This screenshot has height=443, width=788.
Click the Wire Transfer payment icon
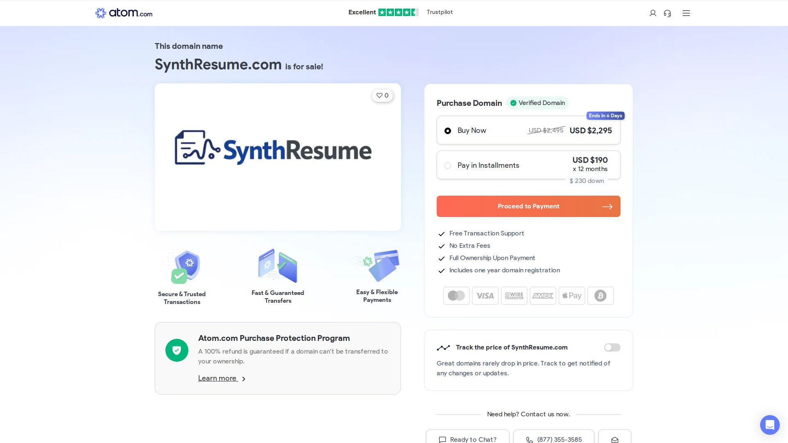[x=514, y=295]
